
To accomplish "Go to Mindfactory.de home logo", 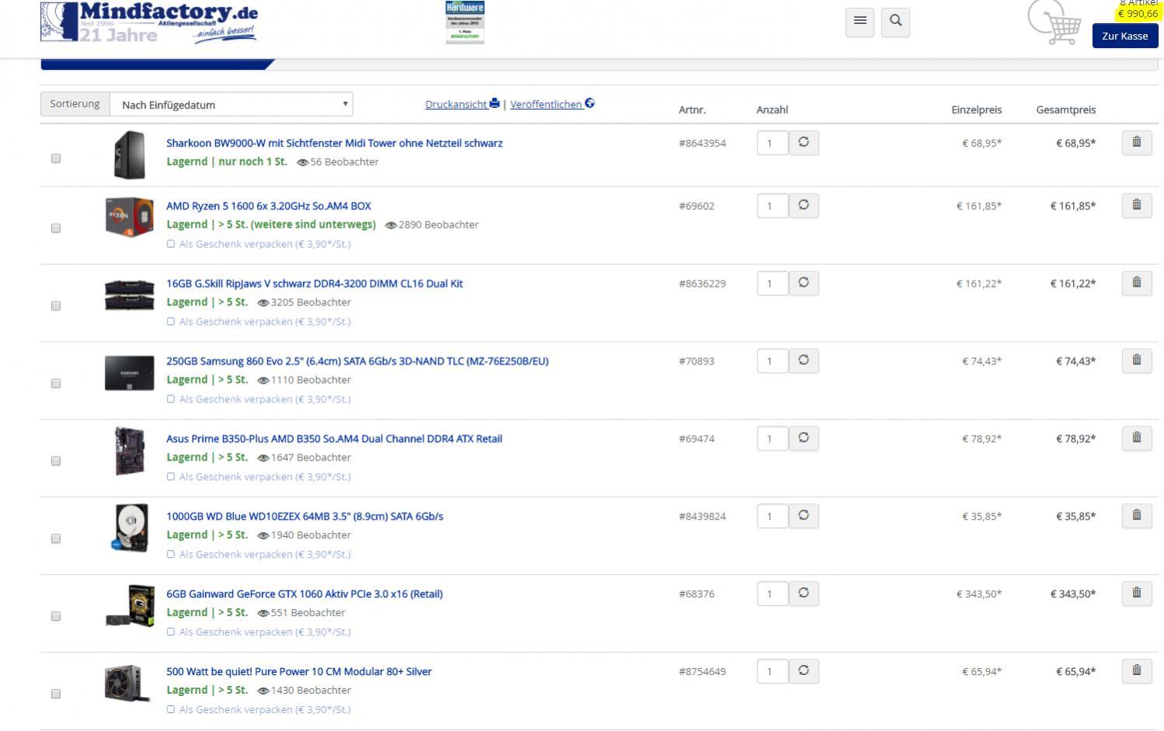I will [x=148, y=23].
